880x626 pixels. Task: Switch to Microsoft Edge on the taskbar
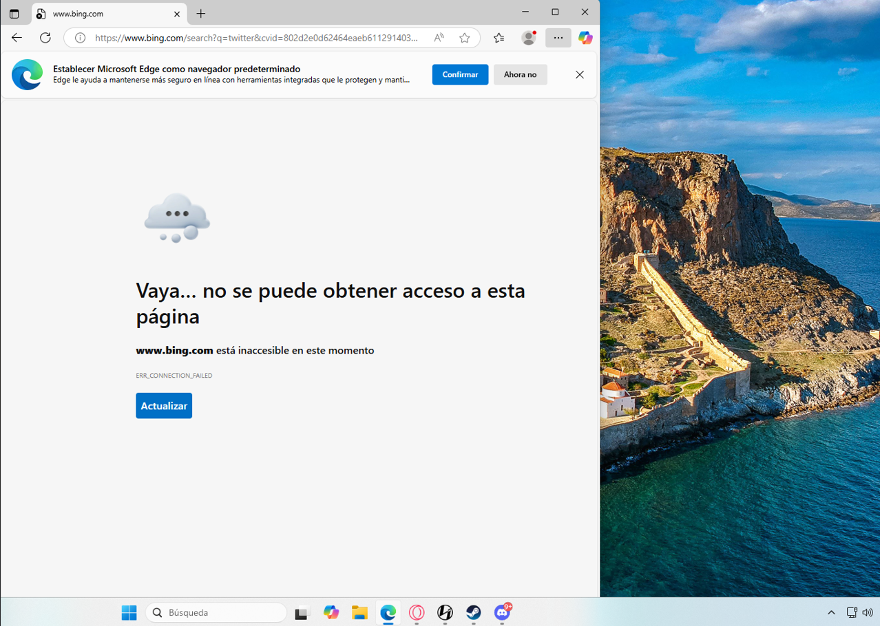(x=388, y=612)
